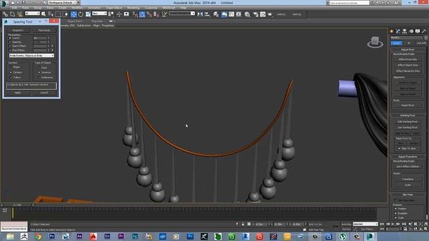Screen dimensions: 429x241
Task: Switch to the Hierarchy command panel tab
Action: pyautogui.click(x=405, y=31)
